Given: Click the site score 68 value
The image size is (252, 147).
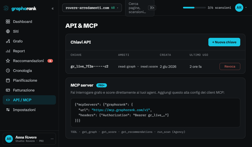Looking at the screenshot, I should [x=113, y=8].
